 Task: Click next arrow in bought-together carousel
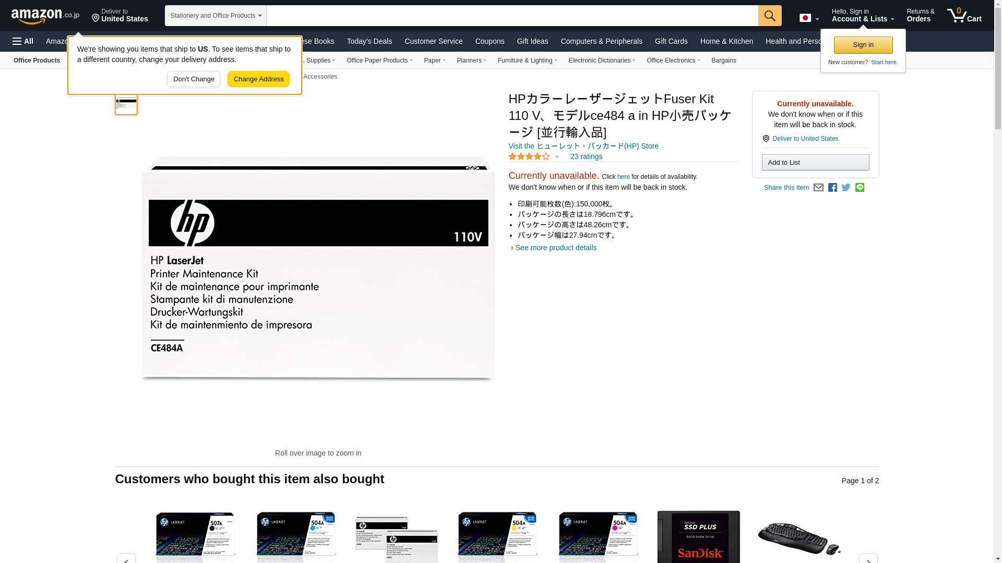(867, 559)
